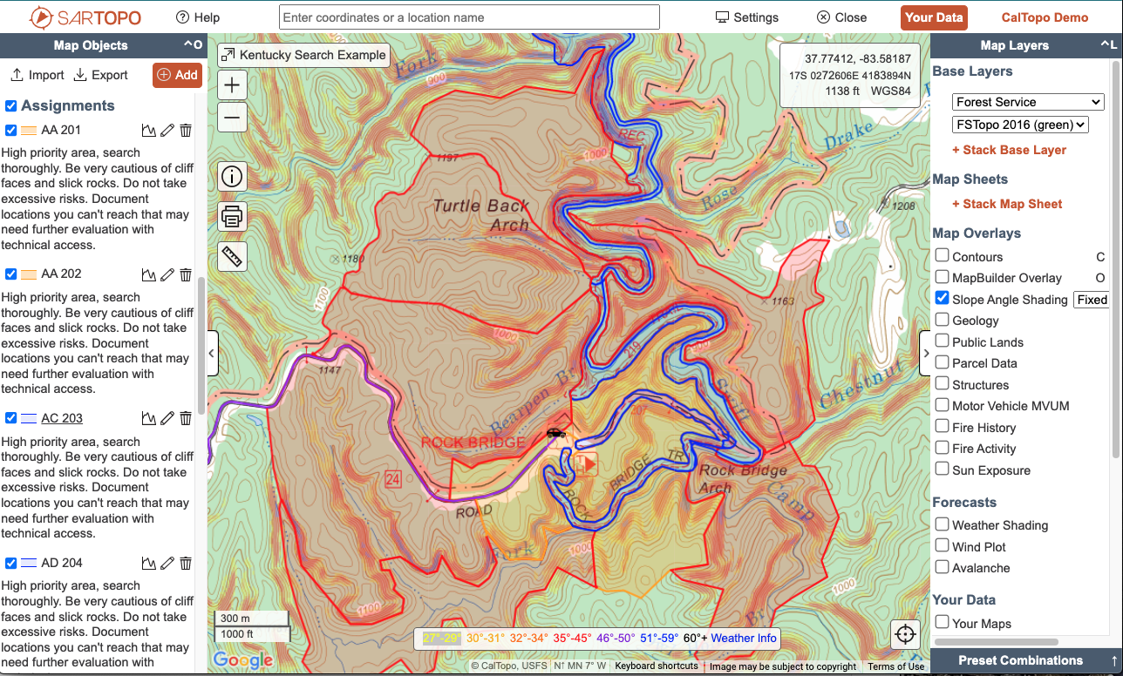Open the print map tool
The height and width of the screenshot is (676, 1123).
(232, 216)
